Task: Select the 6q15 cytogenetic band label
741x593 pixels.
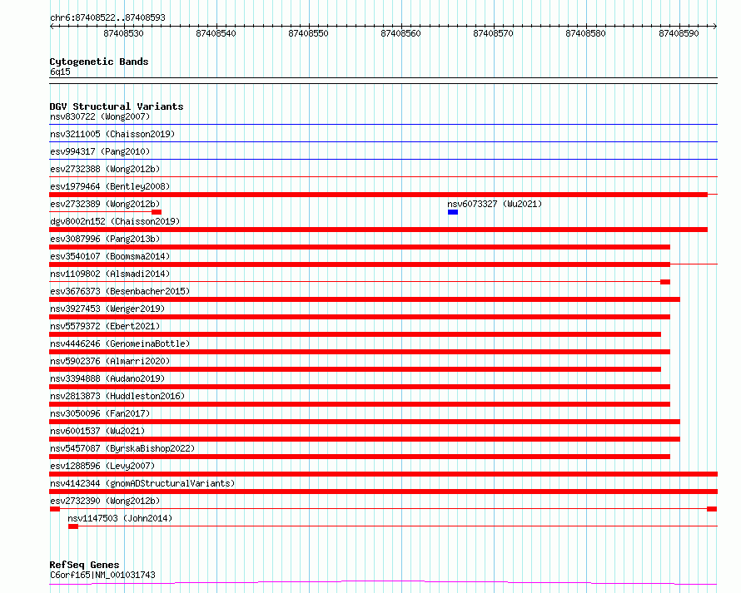Action: pos(60,72)
